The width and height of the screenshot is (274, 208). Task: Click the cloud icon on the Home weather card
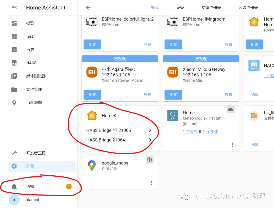[231, 109]
